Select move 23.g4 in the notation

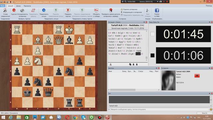click(131, 54)
